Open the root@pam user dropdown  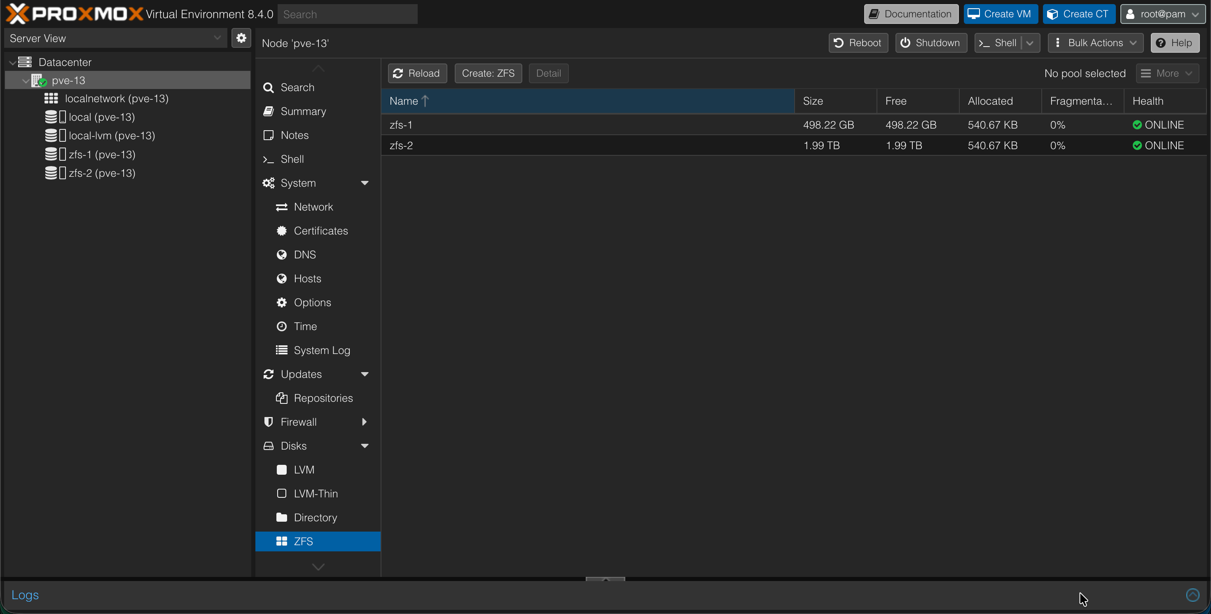(x=1162, y=14)
